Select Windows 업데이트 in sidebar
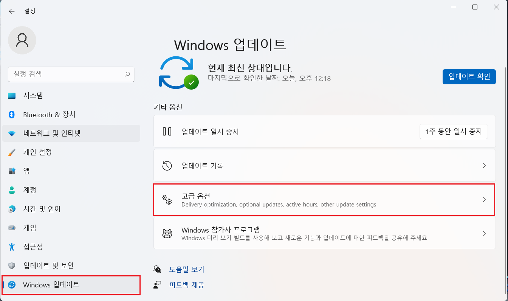This screenshot has width=508, height=301. (71, 285)
